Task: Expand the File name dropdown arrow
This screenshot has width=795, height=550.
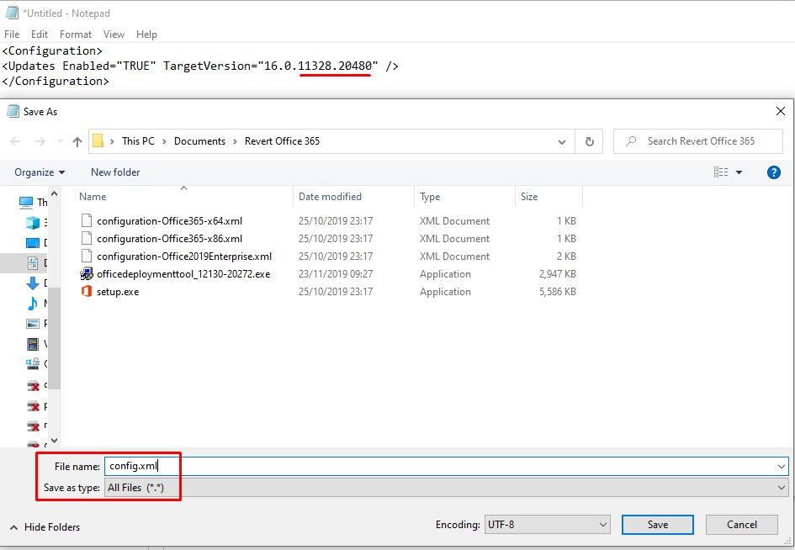Action: point(782,465)
